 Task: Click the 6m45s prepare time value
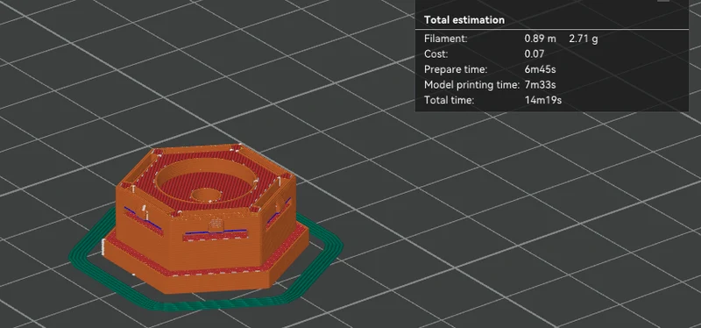541,69
